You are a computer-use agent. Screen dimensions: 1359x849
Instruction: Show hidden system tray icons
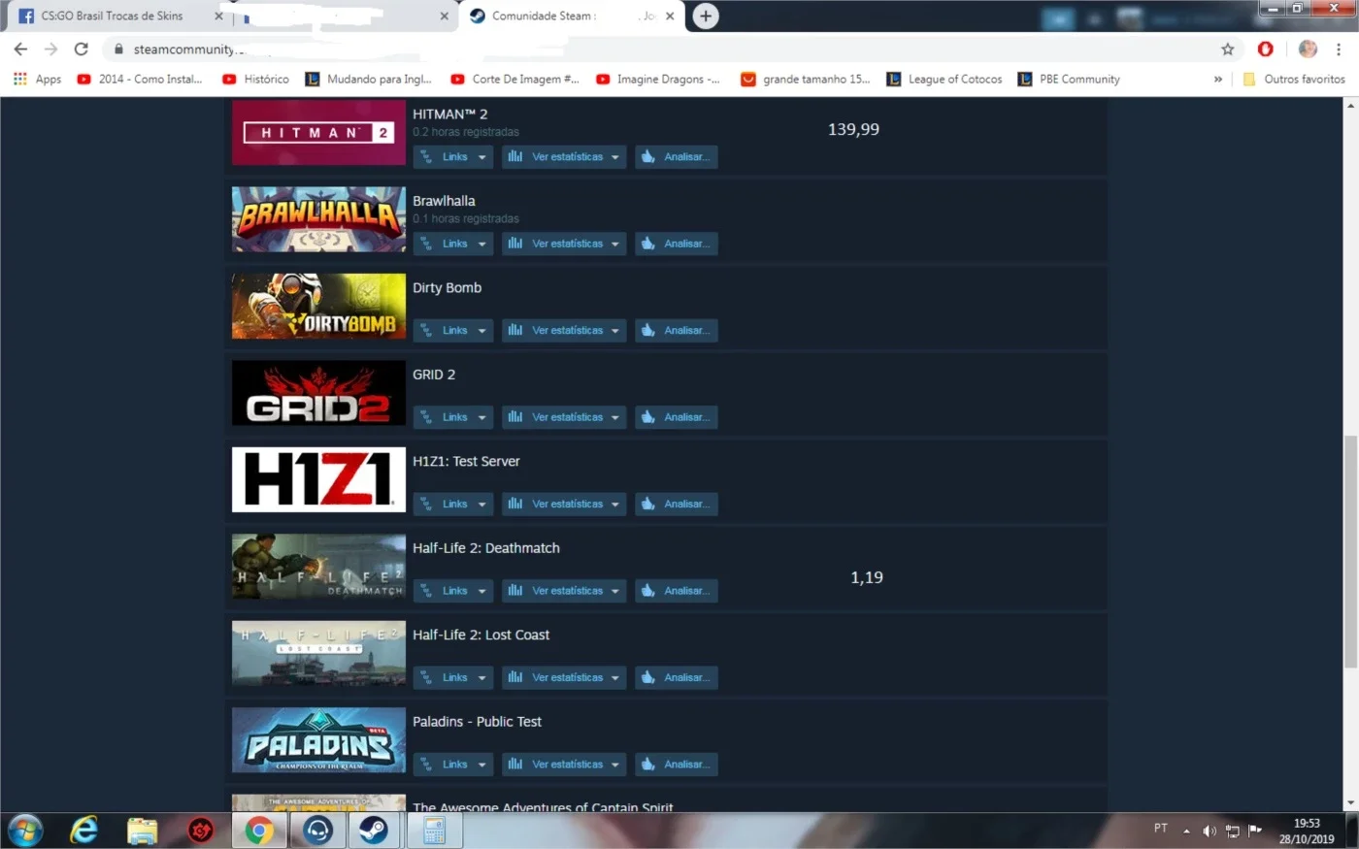pyautogui.click(x=1186, y=831)
